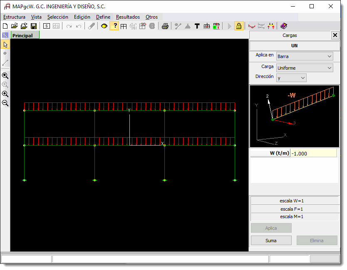Click the nodes and bars icon
The height and width of the screenshot is (270, 347).
pyautogui.click(x=178, y=26)
